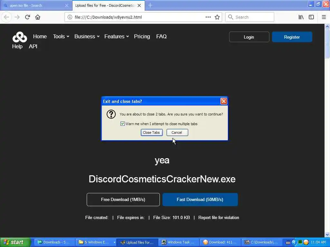Go to the browser Home page
The height and width of the screenshot is (247, 330).
pos(38,17)
